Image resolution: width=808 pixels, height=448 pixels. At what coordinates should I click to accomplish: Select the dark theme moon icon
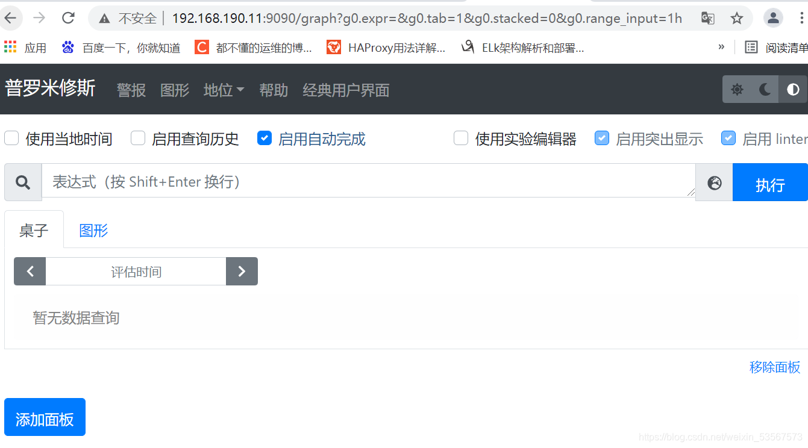pyautogui.click(x=765, y=90)
